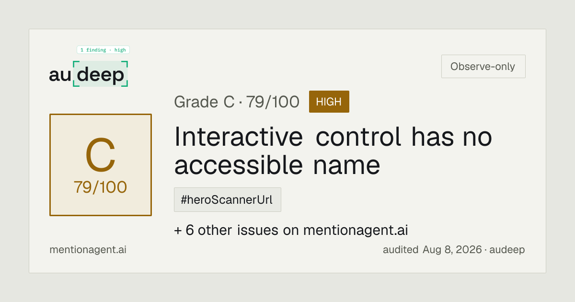
Task: Click the mentionagent.ai footer link
Action: click(88, 250)
